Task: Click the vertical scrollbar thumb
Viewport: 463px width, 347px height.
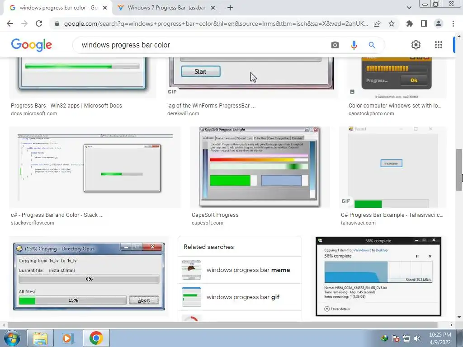Action: click(459, 170)
